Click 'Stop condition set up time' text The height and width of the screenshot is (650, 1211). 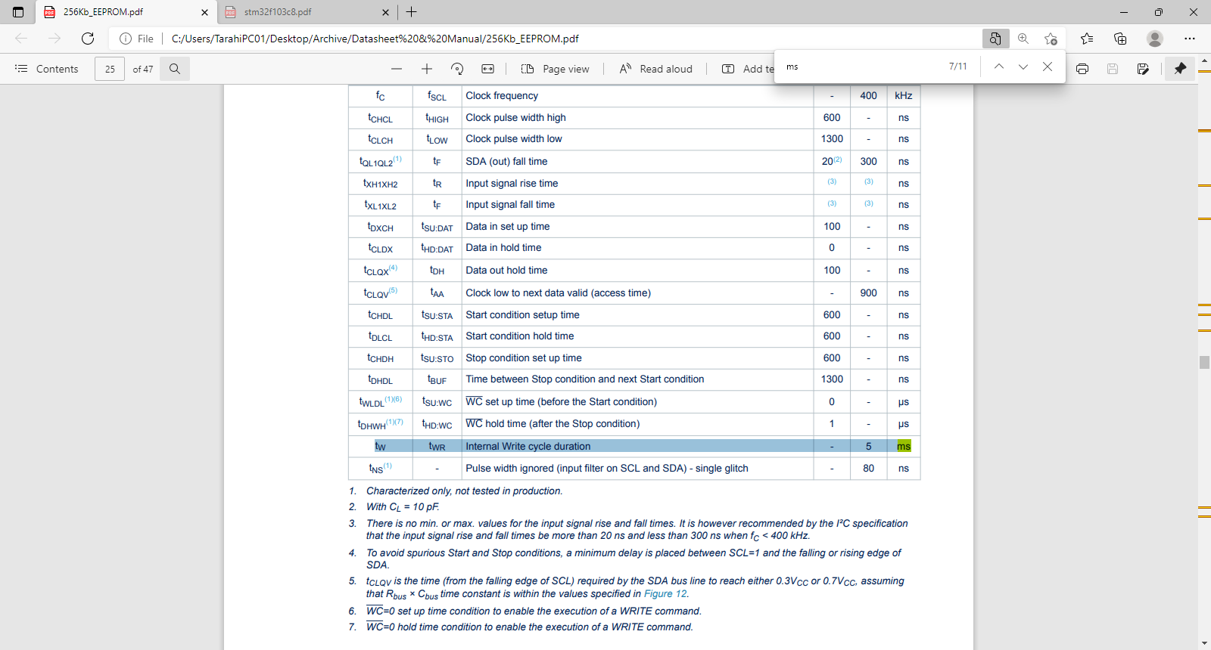[524, 358]
